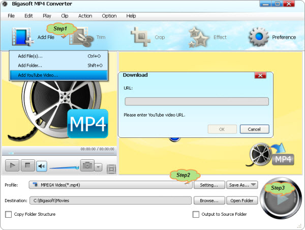This screenshot has height=230, width=305.
Task: Mute audio with speaker icon
Action: (x=42, y=166)
